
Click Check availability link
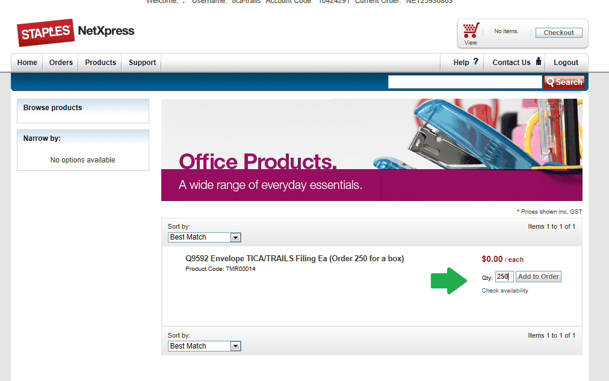click(x=505, y=291)
